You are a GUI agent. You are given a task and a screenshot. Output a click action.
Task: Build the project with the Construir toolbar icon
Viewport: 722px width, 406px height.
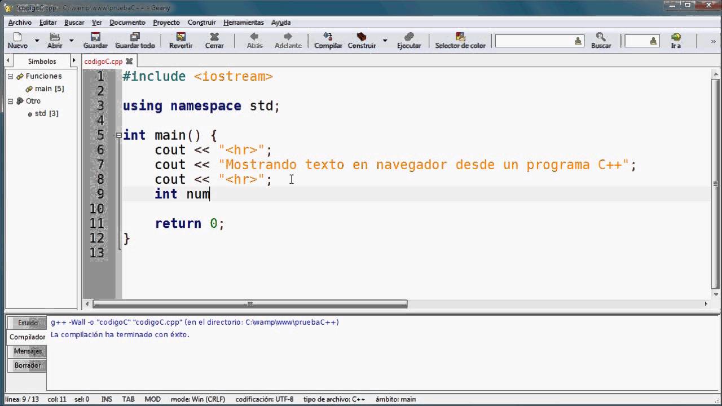pos(362,39)
